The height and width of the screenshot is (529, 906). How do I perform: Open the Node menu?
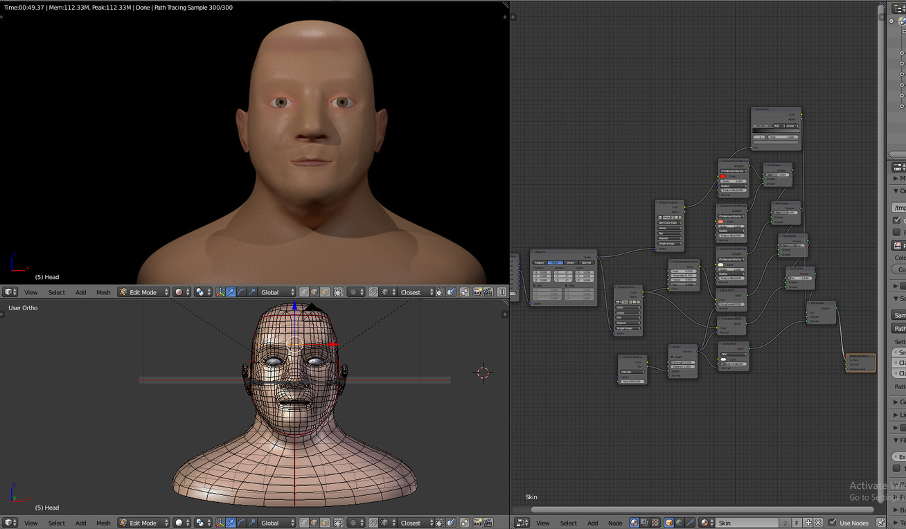tap(615, 523)
